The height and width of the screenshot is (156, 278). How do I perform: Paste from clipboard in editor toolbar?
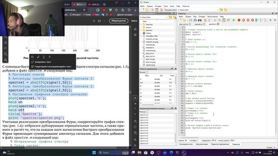(x=224, y=20)
